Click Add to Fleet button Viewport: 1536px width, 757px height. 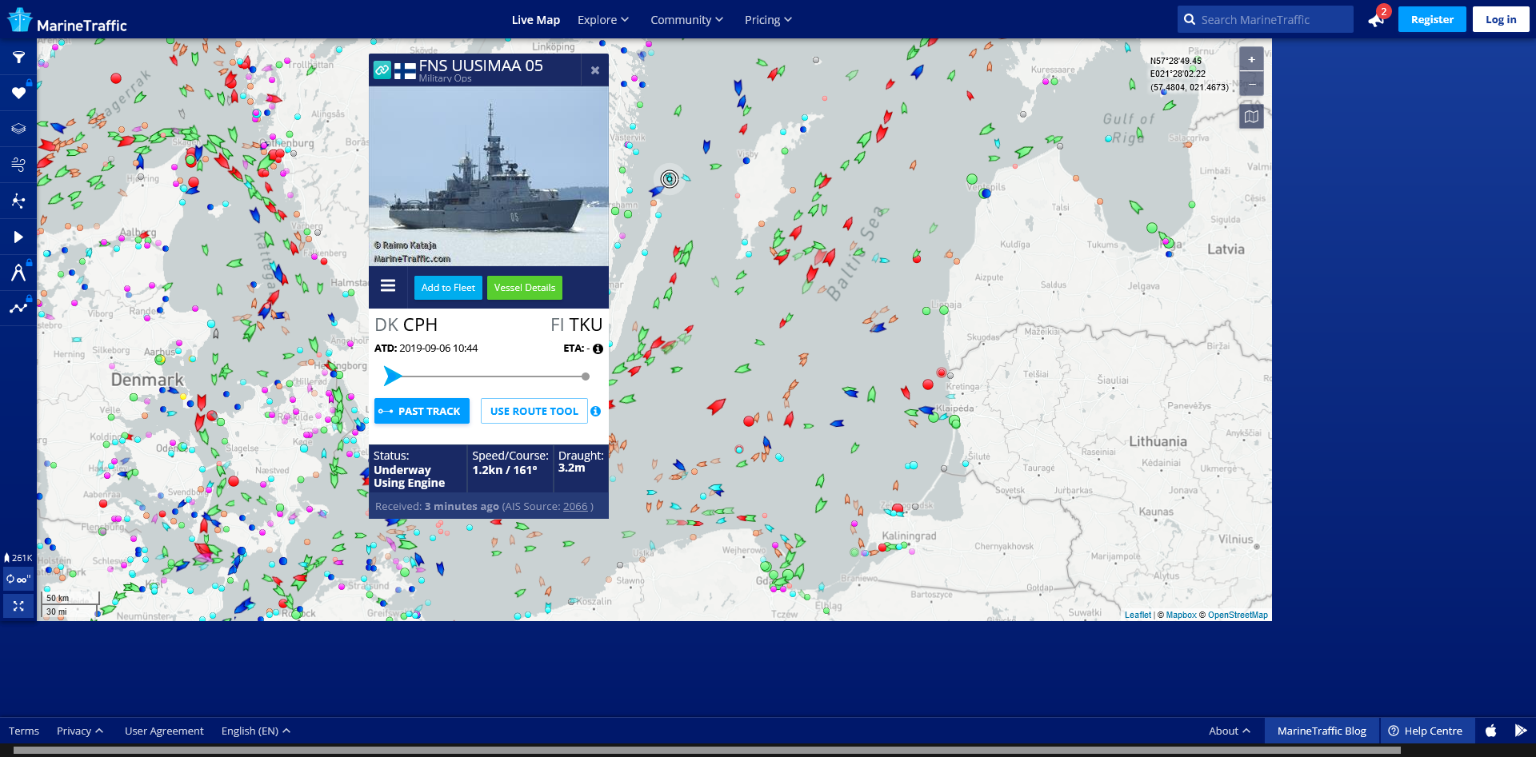[x=448, y=288]
